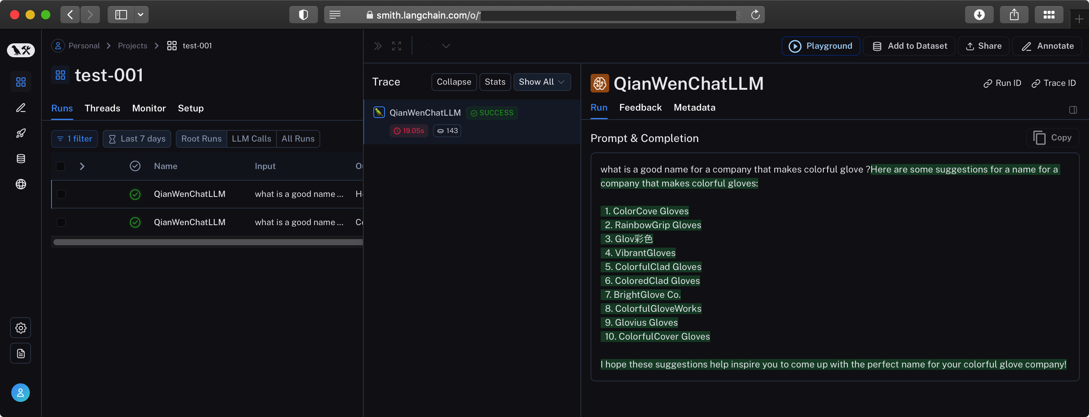Click Add to Dataset button
This screenshot has height=417, width=1089.
[910, 46]
